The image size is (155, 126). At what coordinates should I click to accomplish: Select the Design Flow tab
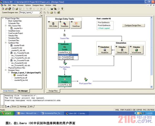tap(53, 91)
